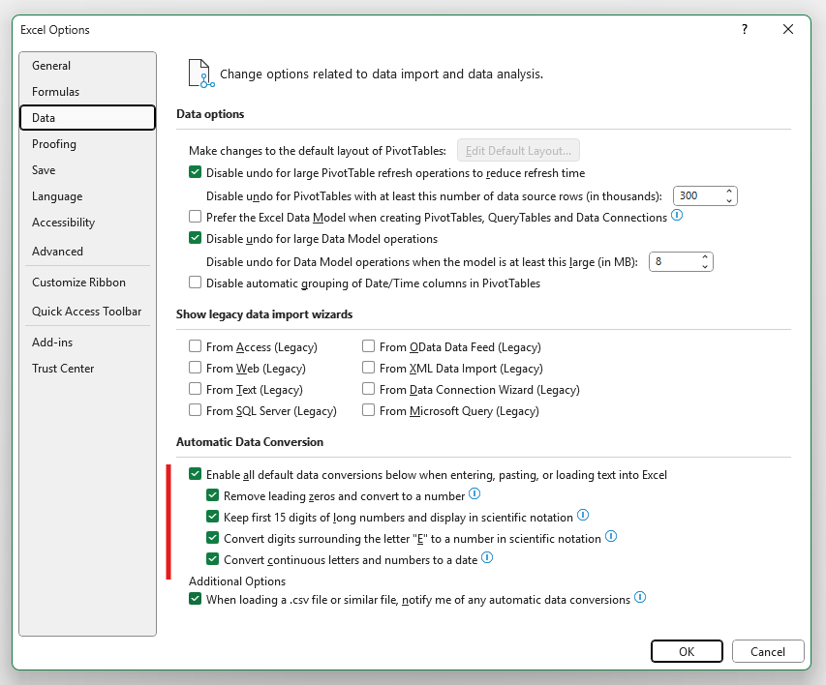This screenshot has width=826, height=685.
Task: Click info icon next to Remove leading zeros
Action: tap(474, 494)
